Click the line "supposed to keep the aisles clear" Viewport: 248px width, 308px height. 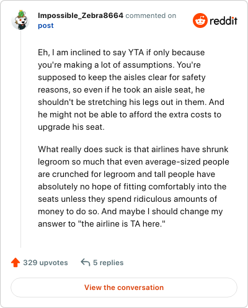click(122, 77)
